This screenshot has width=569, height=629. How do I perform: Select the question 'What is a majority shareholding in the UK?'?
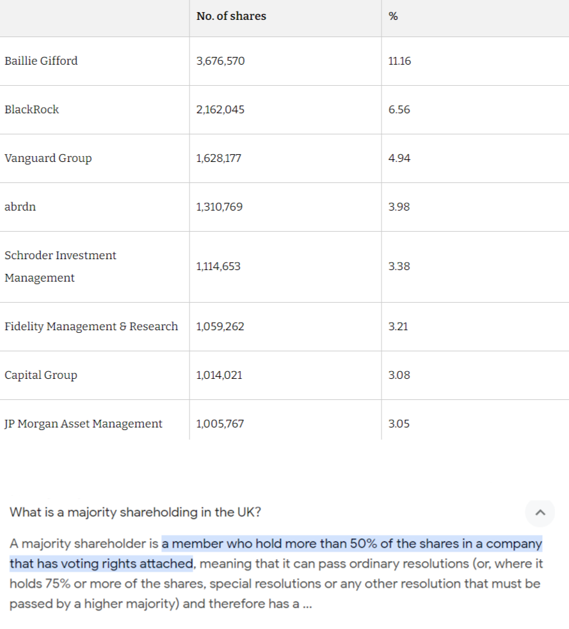click(x=135, y=513)
